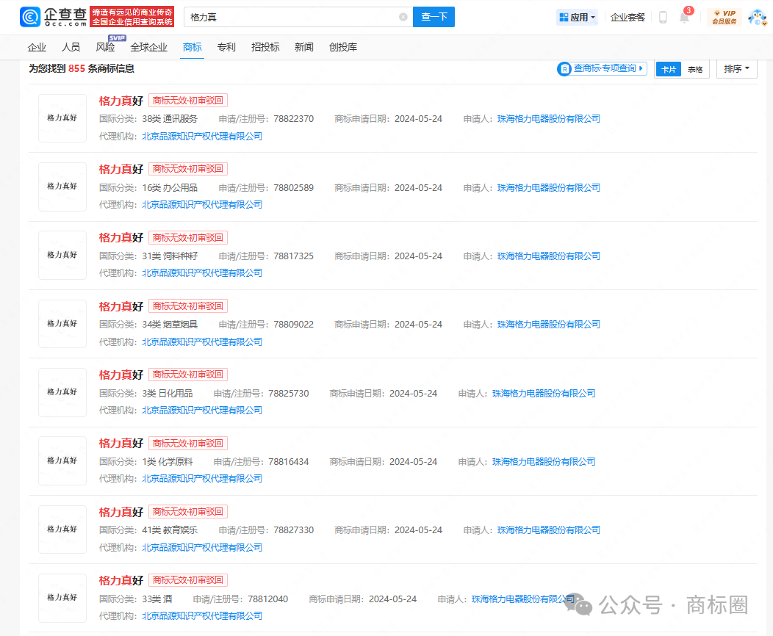Click 商标无效·初审驳回 tag of 78822370
Viewport: 773px width, 636px height.
click(188, 101)
